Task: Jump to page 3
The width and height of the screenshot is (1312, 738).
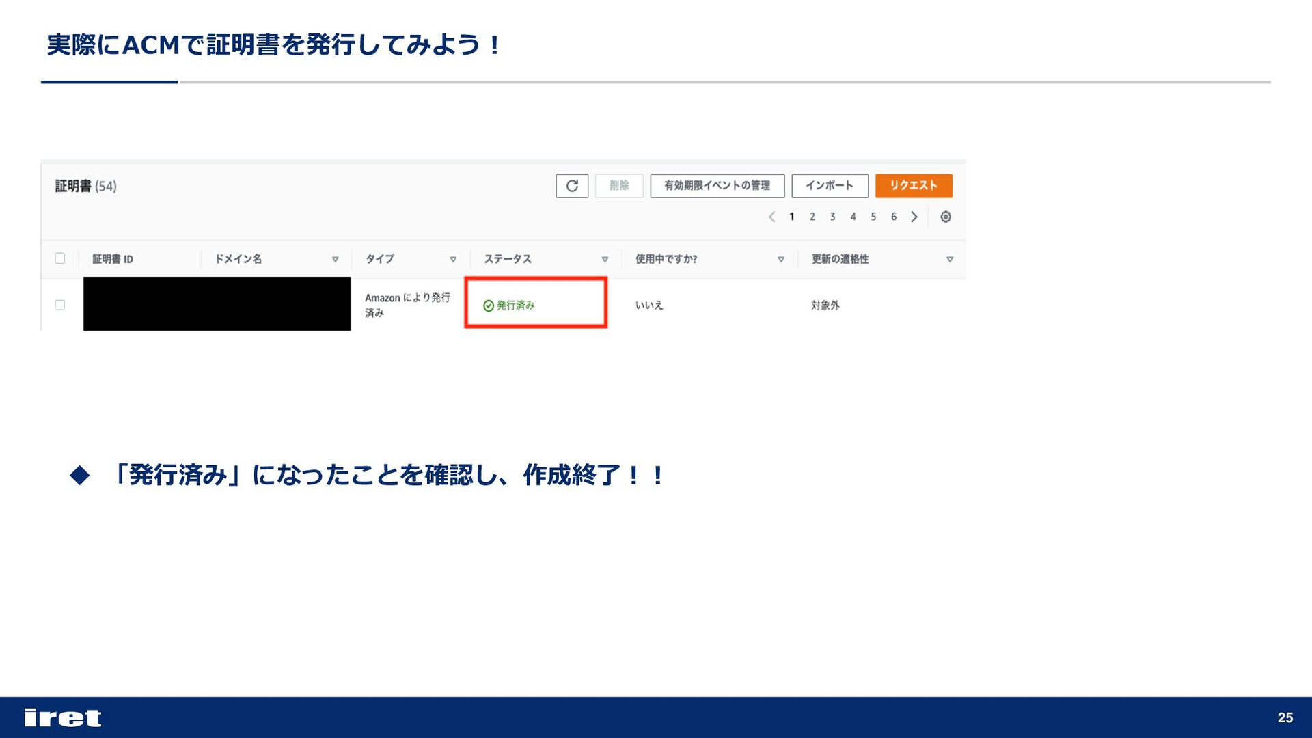Action: [832, 217]
